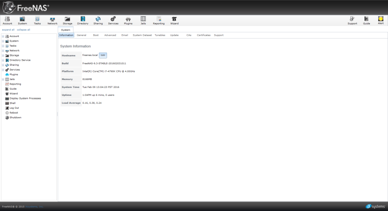The image size is (388, 211).
Task: Click the System Information heading
Action: (x=75, y=46)
